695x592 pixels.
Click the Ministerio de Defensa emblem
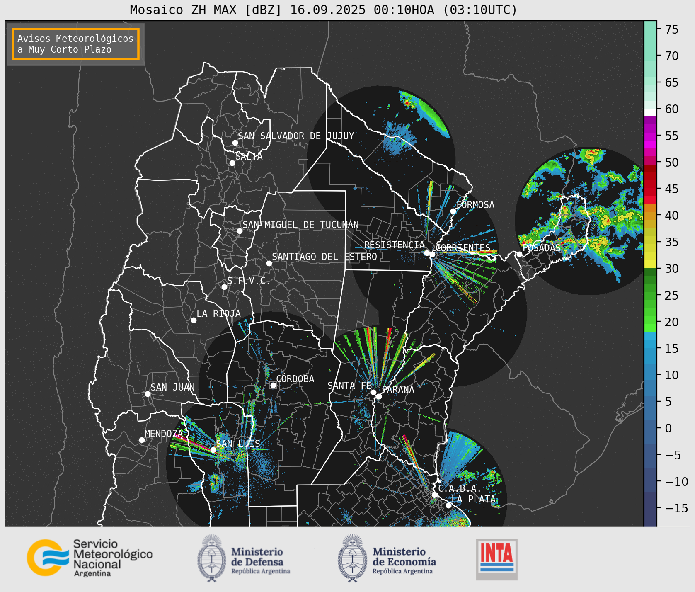(x=212, y=558)
